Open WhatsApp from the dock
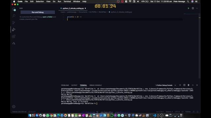The width and height of the screenshot is (211, 118). (x=47, y=115)
